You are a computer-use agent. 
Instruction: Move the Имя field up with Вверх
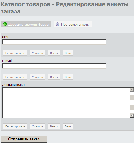pyautogui.click(x=54, y=53)
